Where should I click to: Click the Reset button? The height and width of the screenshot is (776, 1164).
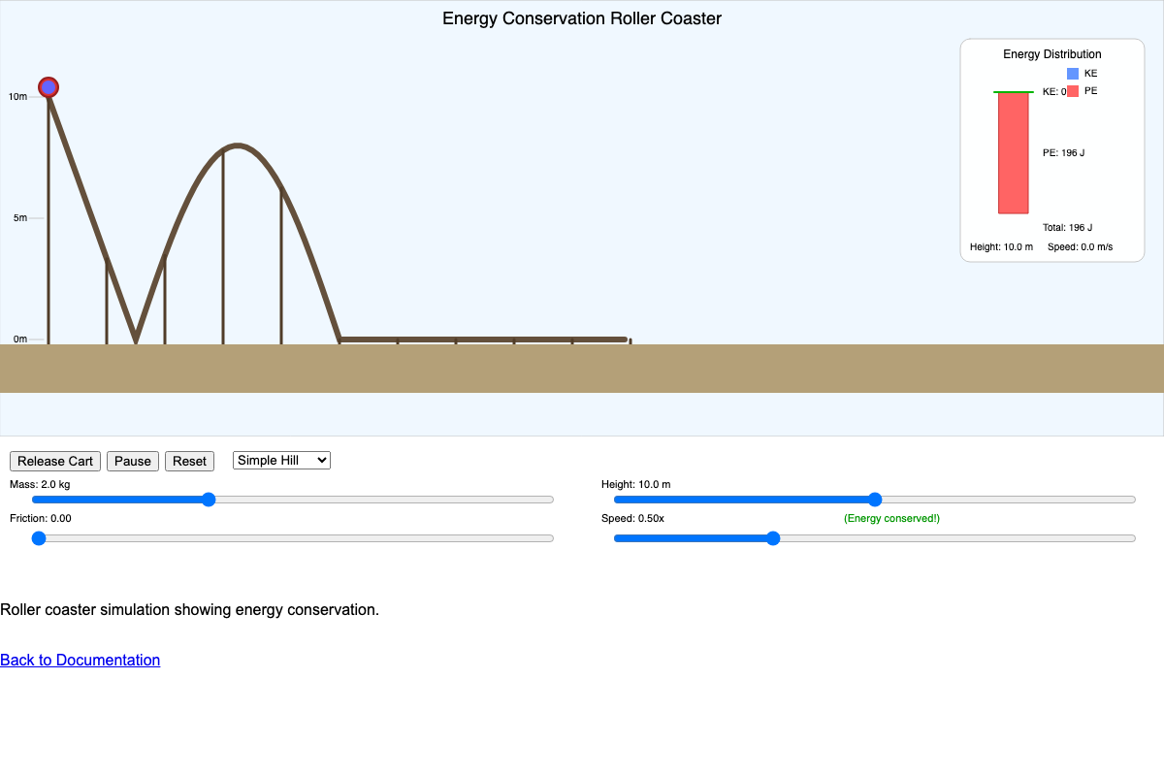click(x=189, y=461)
